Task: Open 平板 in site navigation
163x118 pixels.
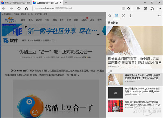Action: coord(47,20)
